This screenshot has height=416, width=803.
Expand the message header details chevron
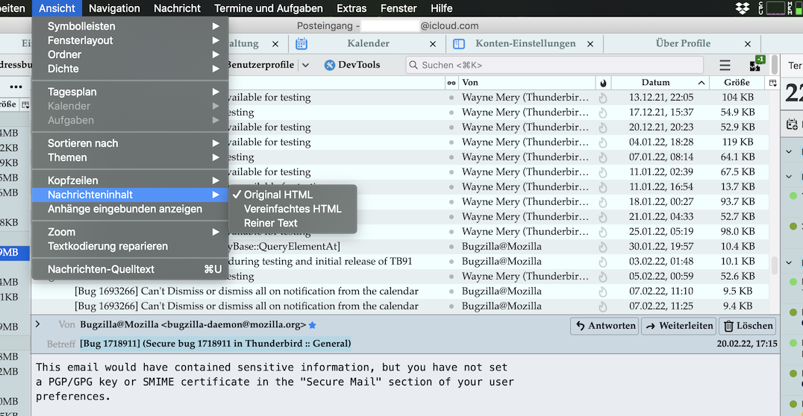coord(38,324)
